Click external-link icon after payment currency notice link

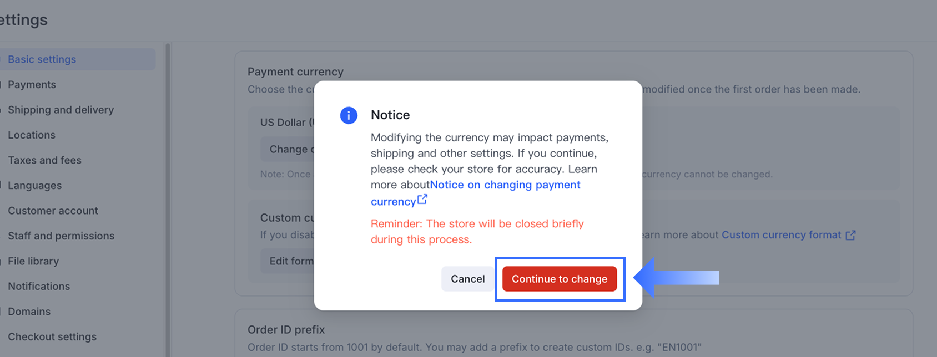coord(422,200)
